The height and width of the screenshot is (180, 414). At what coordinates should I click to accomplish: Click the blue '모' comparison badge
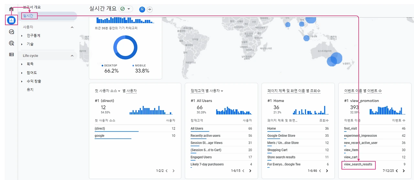click(x=142, y=9)
